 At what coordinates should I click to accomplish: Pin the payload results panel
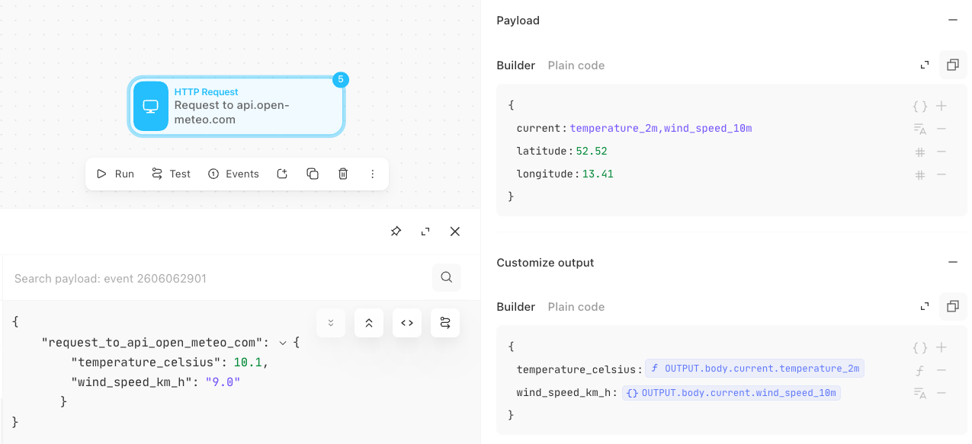tap(396, 232)
